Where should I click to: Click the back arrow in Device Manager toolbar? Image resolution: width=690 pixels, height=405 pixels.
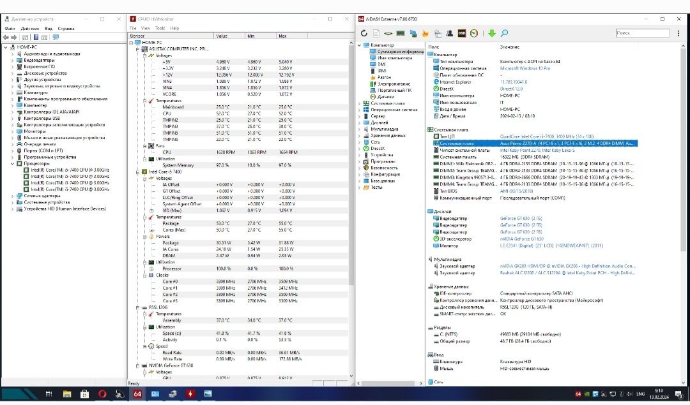(x=6, y=38)
